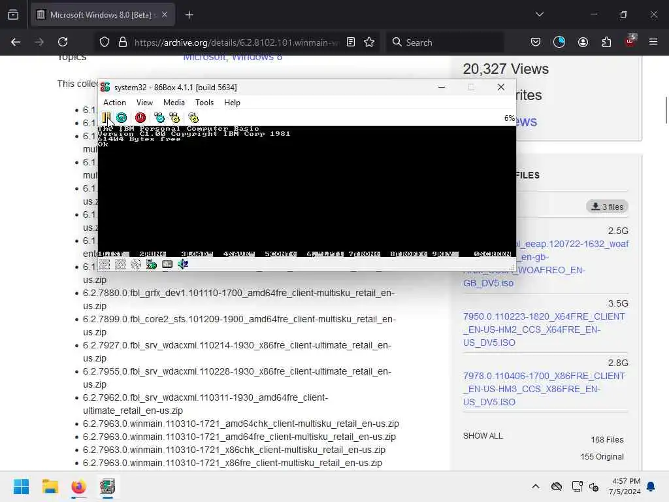Open the Firefox account icon
The image size is (669, 502).
[583, 42]
